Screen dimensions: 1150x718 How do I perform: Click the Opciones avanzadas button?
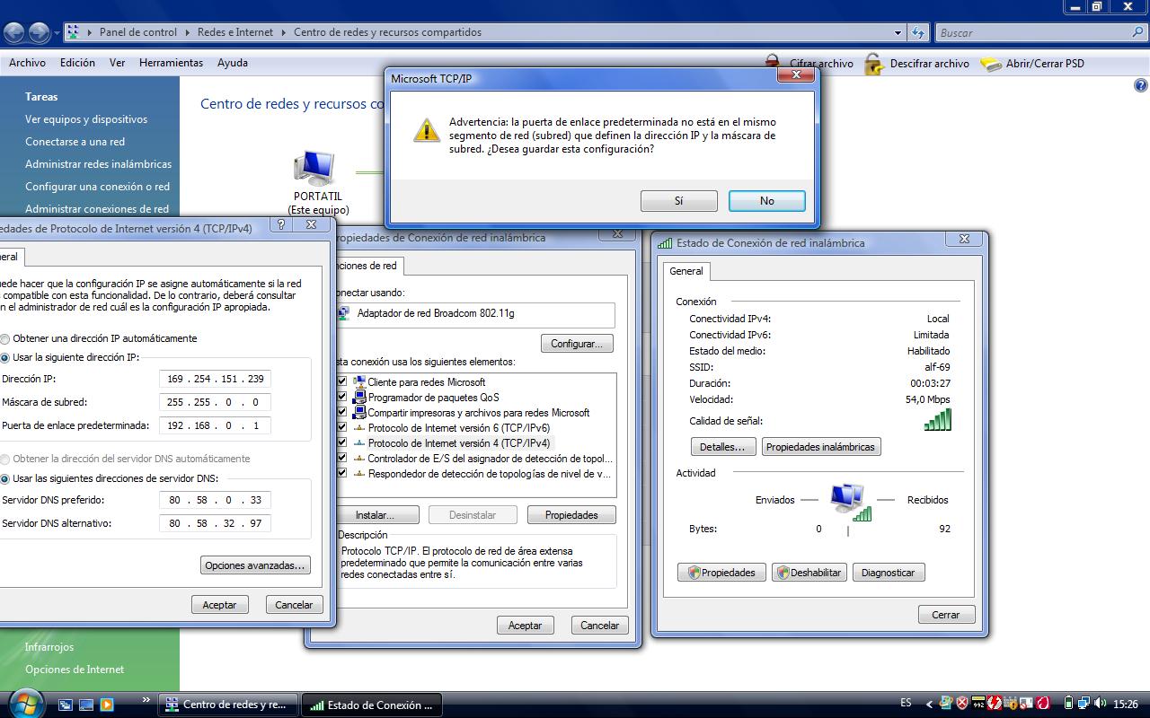tap(255, 565)
